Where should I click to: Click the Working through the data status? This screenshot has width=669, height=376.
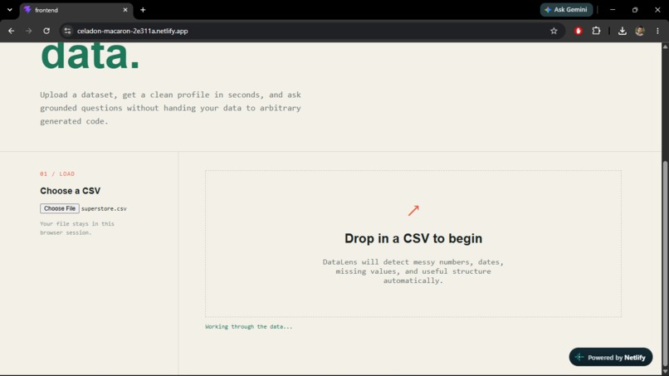[249, 326]
